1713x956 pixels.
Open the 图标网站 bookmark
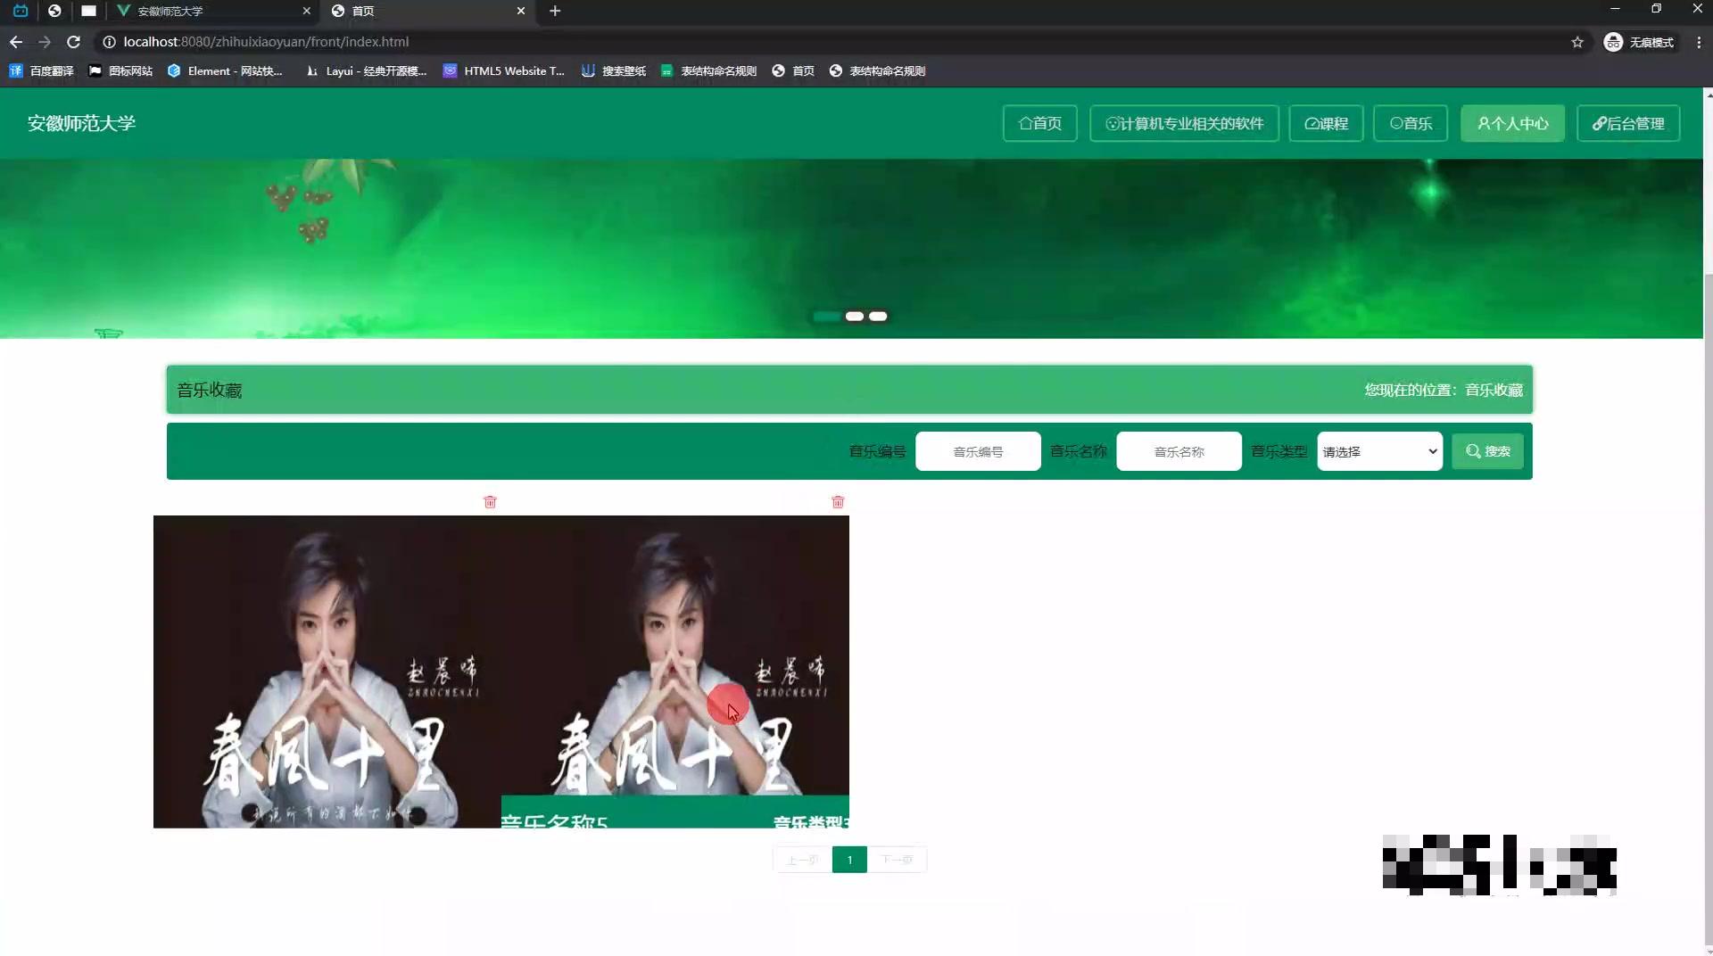[120, 70]
